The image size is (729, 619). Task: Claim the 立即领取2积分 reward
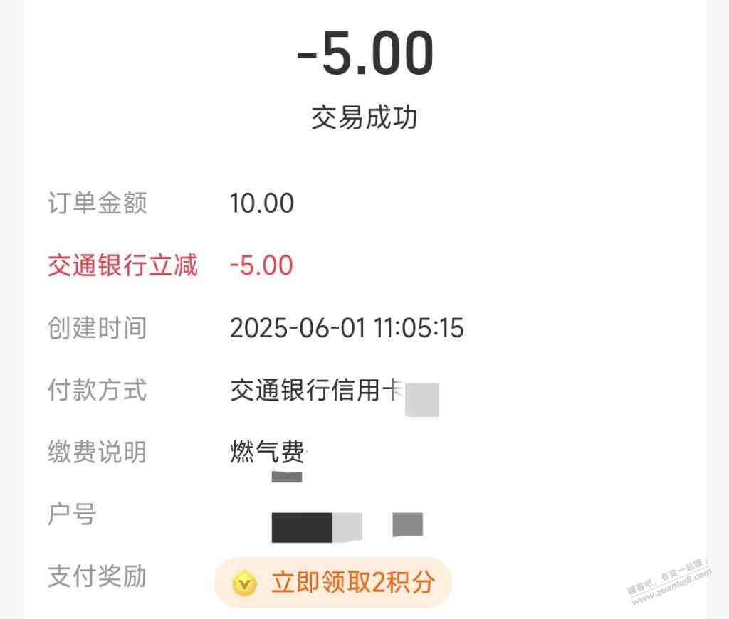coord(333,583)
